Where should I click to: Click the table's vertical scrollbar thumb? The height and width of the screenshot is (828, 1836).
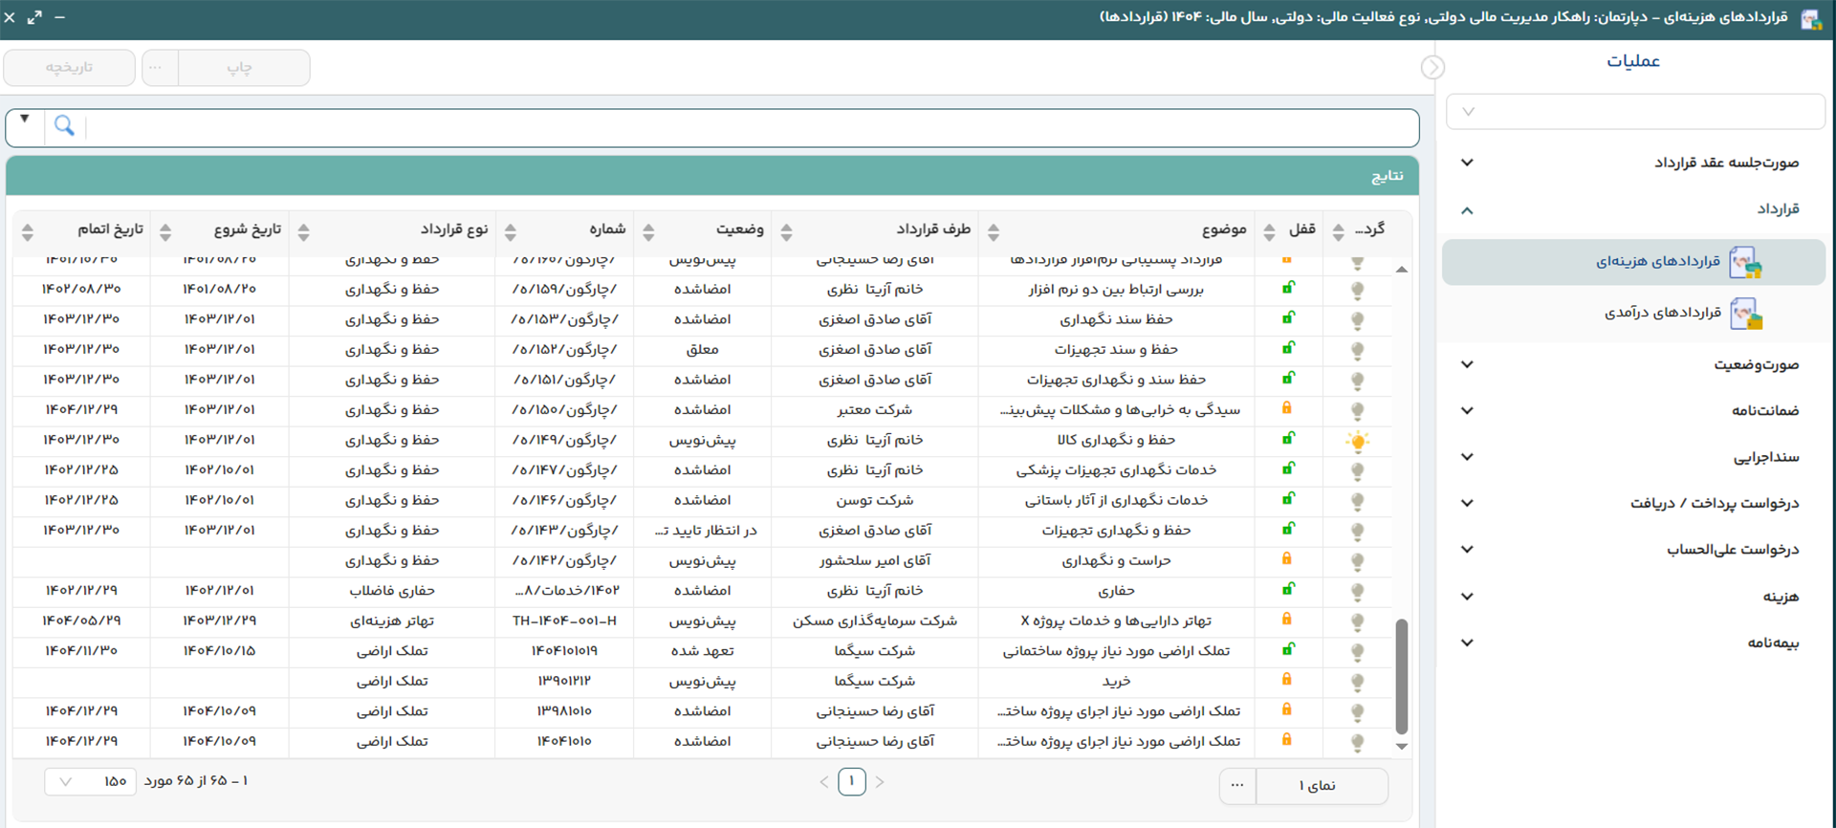point(1402,676)
